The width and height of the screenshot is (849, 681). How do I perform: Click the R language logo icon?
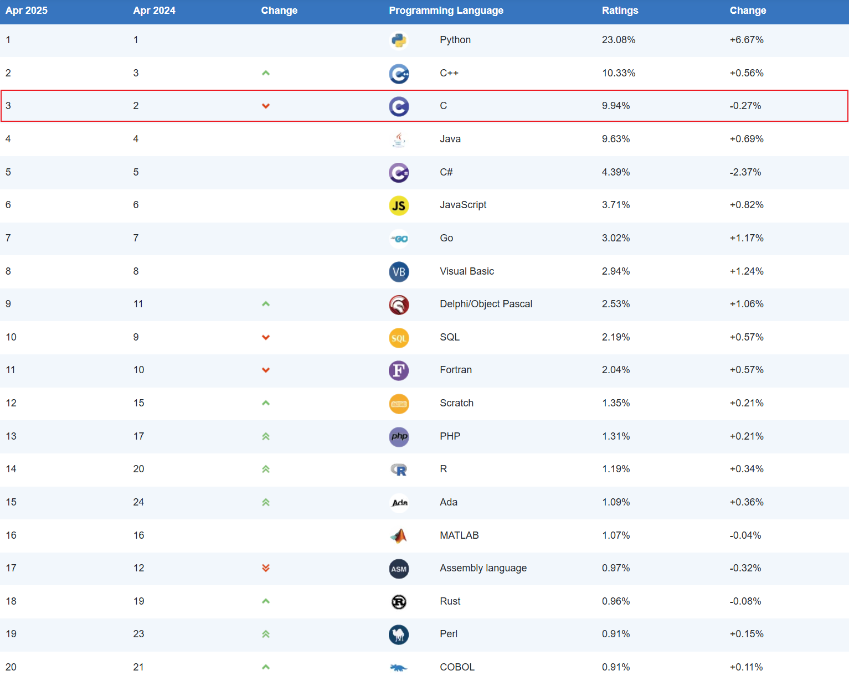point(399,470)
